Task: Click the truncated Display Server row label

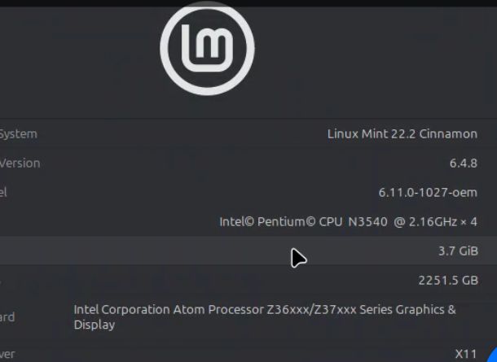Action: [x=7, y=354]
